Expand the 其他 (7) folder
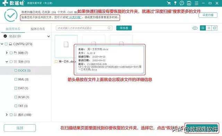Screen dimensions: 222x136 coord(7,53)
